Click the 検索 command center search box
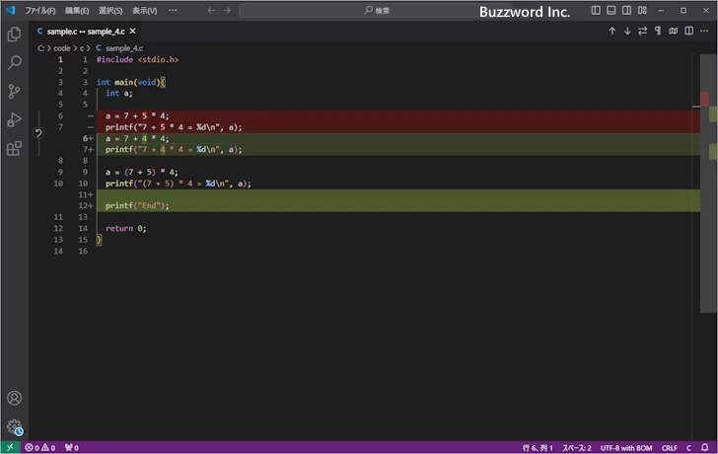Image resolution: width=718 pixels, height=454 pixels. [377, 10]
